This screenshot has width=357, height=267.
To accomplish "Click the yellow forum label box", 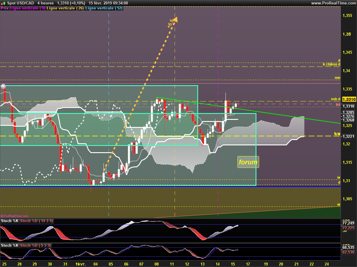I will pos(248,162).
